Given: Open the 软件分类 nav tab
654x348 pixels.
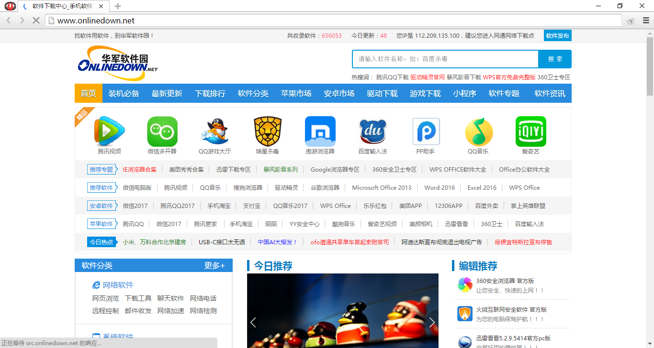Looking at the screenshot, I should [x=253, y=93].
